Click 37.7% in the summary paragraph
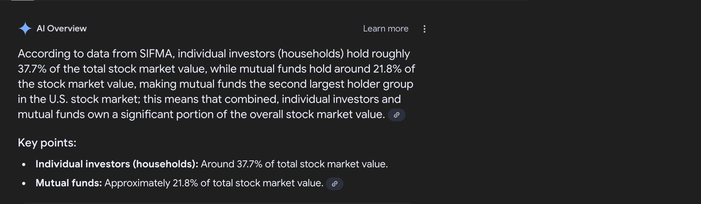 click(x=32, y=69)
